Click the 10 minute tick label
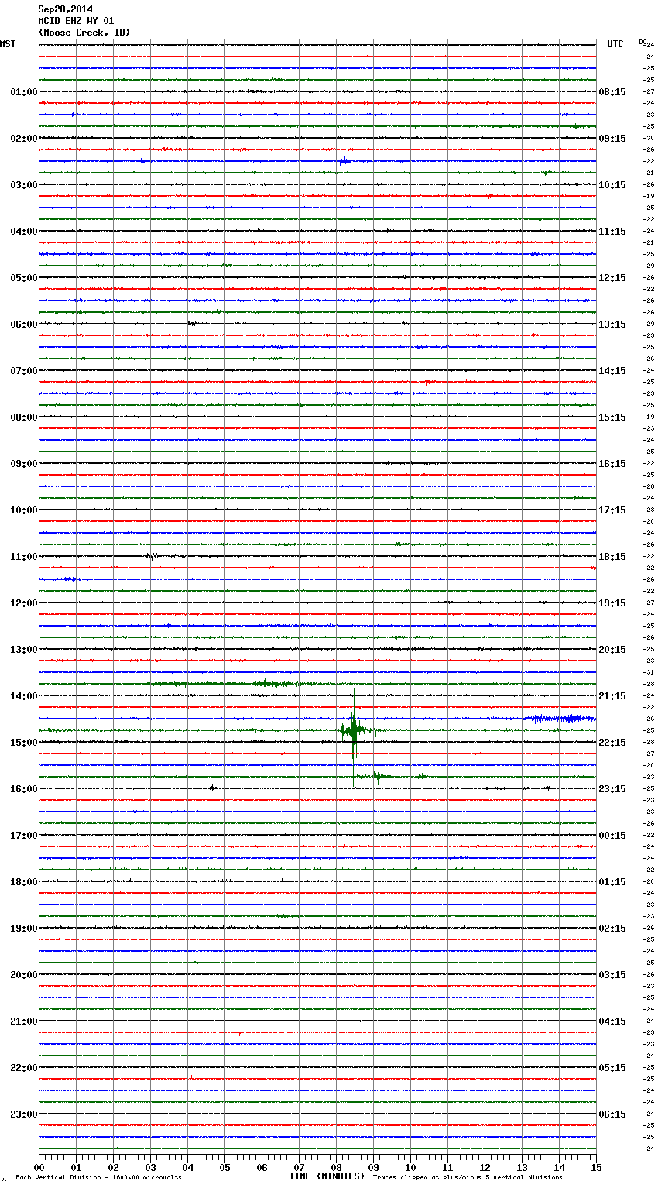The height and width of the screenshot is (1188, 658). (410, 1167)
